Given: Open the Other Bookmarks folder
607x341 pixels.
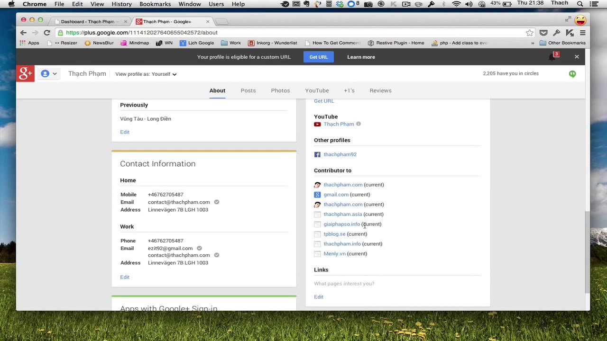Looking at the screenshot, I should pos(562,43).
